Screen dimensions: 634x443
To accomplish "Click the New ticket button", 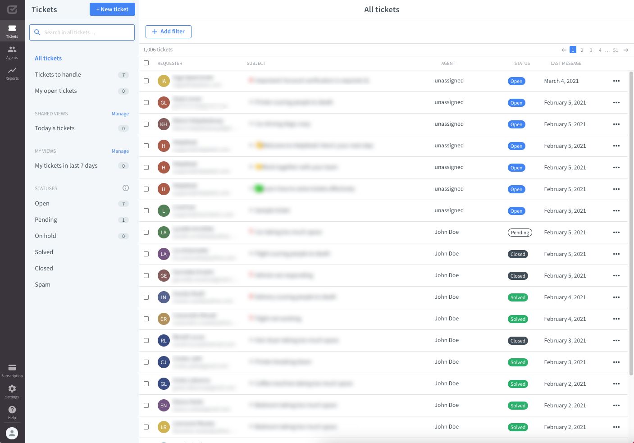I will click(x=112, y=9).
